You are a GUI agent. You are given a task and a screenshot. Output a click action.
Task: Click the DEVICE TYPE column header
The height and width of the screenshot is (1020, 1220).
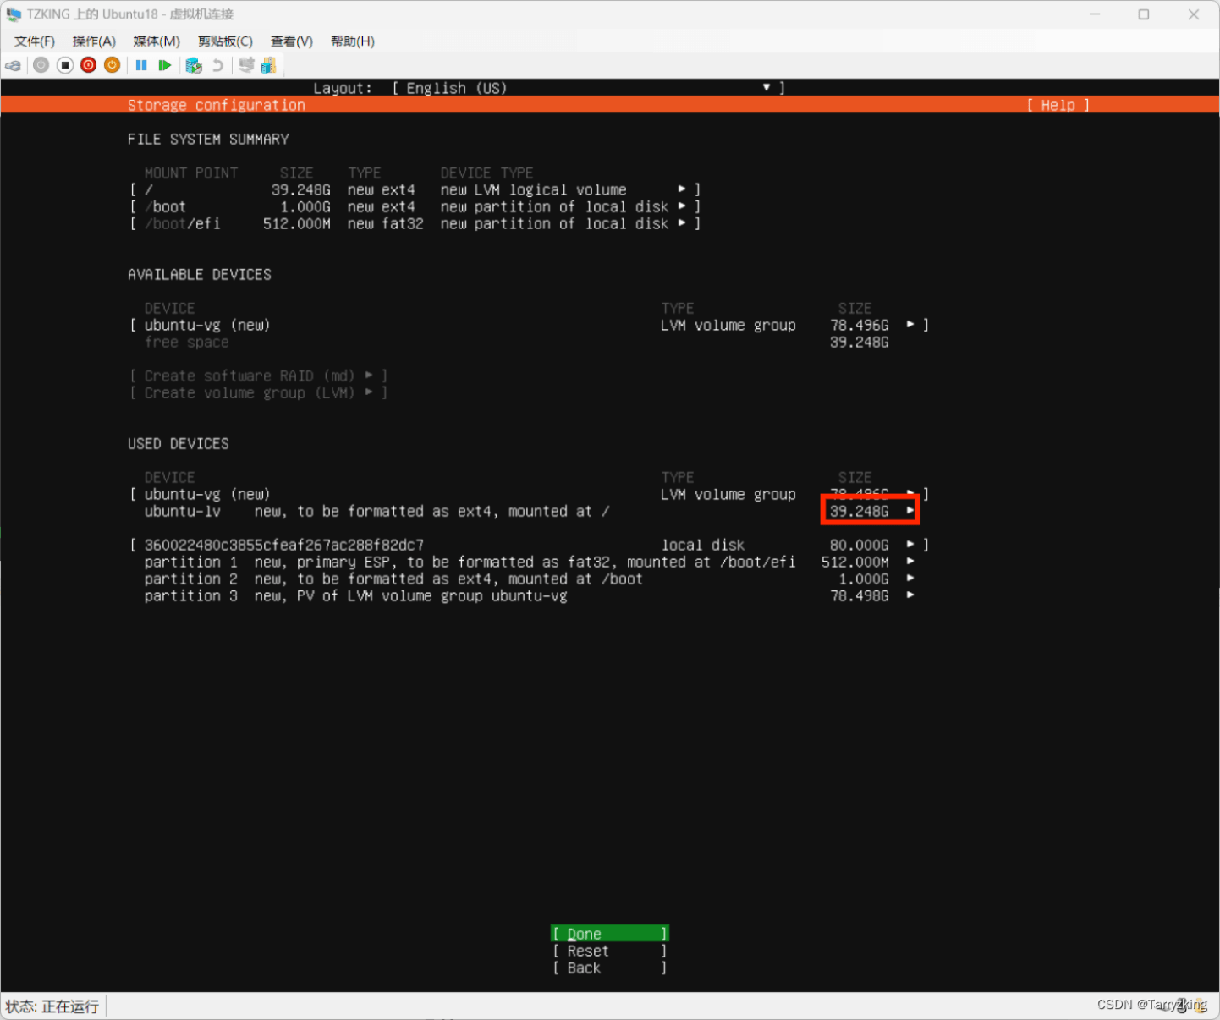(x=487, y=173)
